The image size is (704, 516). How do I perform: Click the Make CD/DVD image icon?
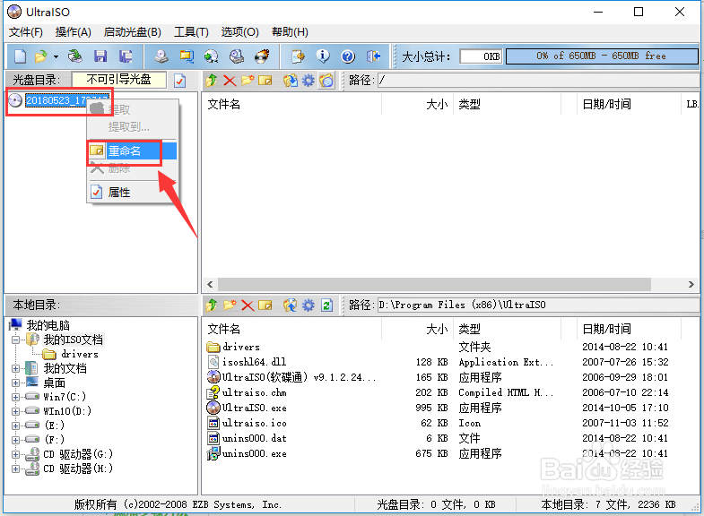(161, 56)
